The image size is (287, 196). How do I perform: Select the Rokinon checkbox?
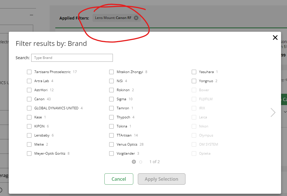pyautogui.click(x=111, y=90)
